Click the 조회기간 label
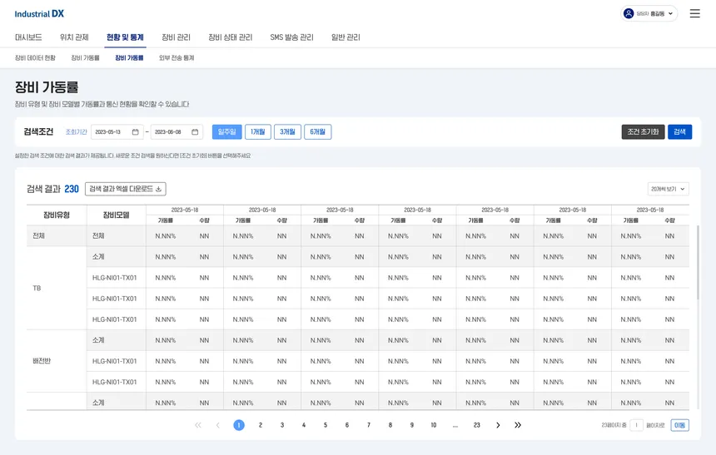The image size is (716, 455). 76,132
